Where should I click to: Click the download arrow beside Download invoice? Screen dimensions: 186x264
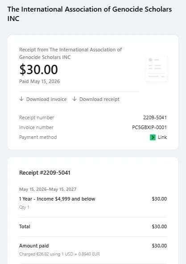(x=21, y=99)
